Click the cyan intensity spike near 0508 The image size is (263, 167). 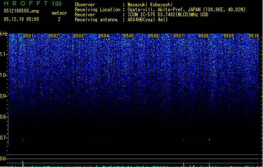(209, 165)
